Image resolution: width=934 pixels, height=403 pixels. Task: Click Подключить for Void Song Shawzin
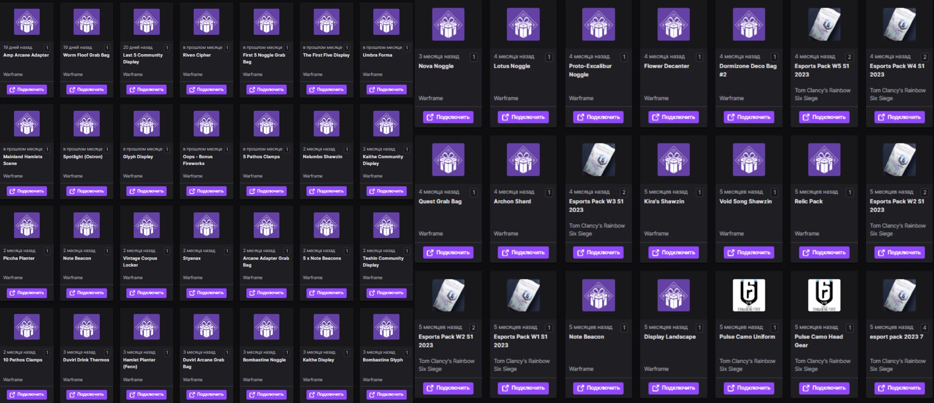pos(749,253)
